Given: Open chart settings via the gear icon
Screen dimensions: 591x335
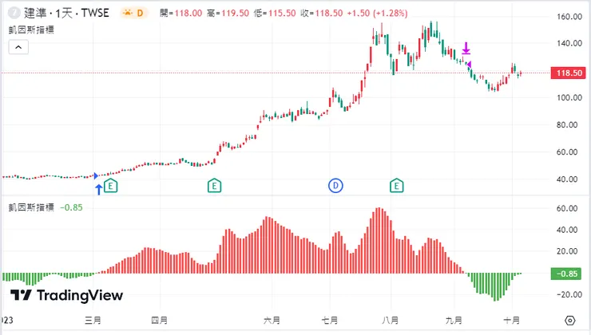Looking at the screenshot, I should pos(570,321).
